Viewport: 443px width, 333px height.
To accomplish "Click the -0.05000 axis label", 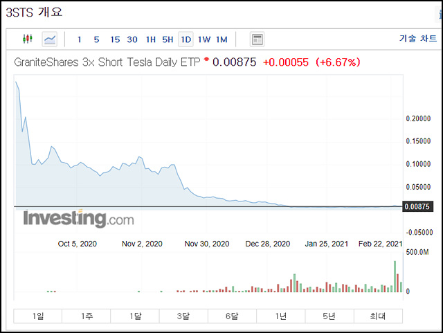I will [x=419, y=233].
